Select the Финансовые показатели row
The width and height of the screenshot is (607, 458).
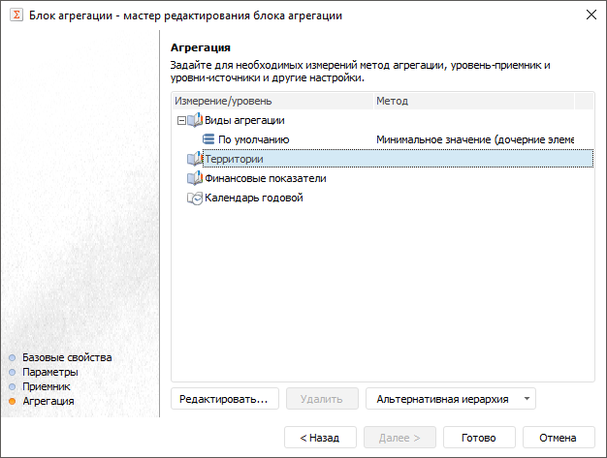tap(266, 178)
